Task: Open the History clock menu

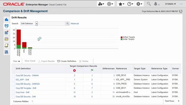Action: coord(130,4)
